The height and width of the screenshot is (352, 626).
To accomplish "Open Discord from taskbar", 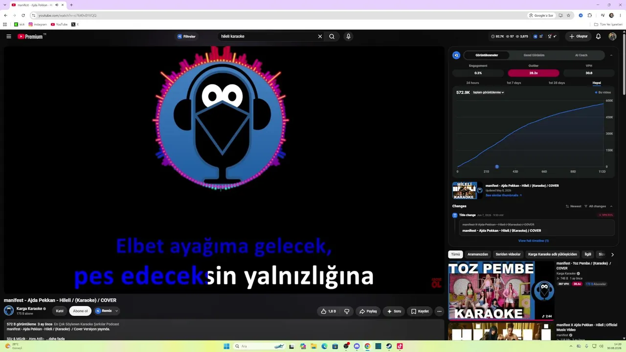I will [357, 346].
